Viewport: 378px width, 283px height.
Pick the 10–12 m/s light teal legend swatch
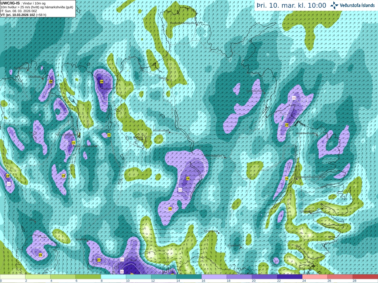(x=139, y=277)
